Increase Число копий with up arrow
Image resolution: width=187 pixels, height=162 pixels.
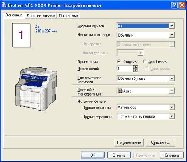click(x=135, y=67)
